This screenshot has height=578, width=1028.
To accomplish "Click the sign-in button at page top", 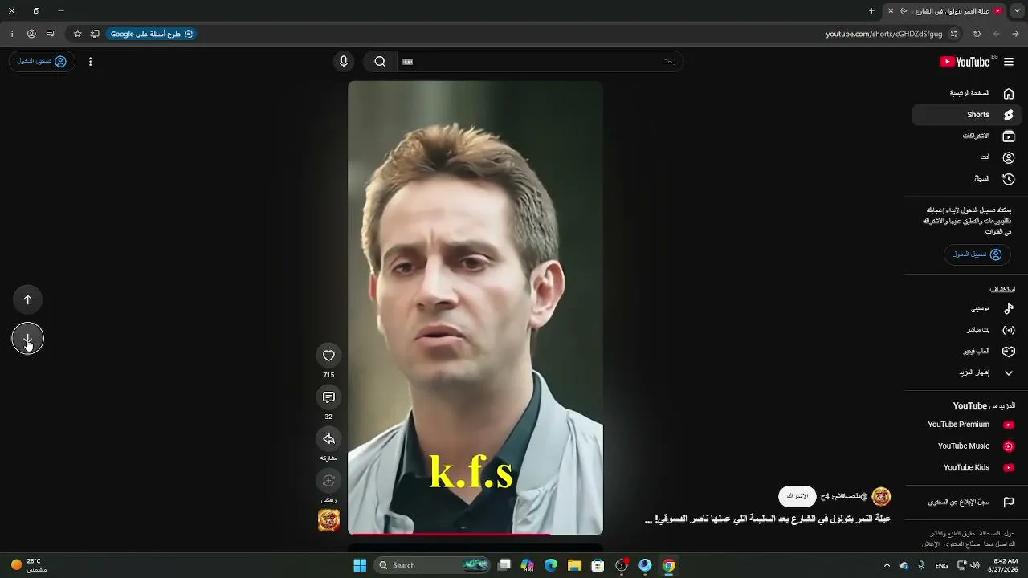I will pyautogui.click(x=42, y=62).
